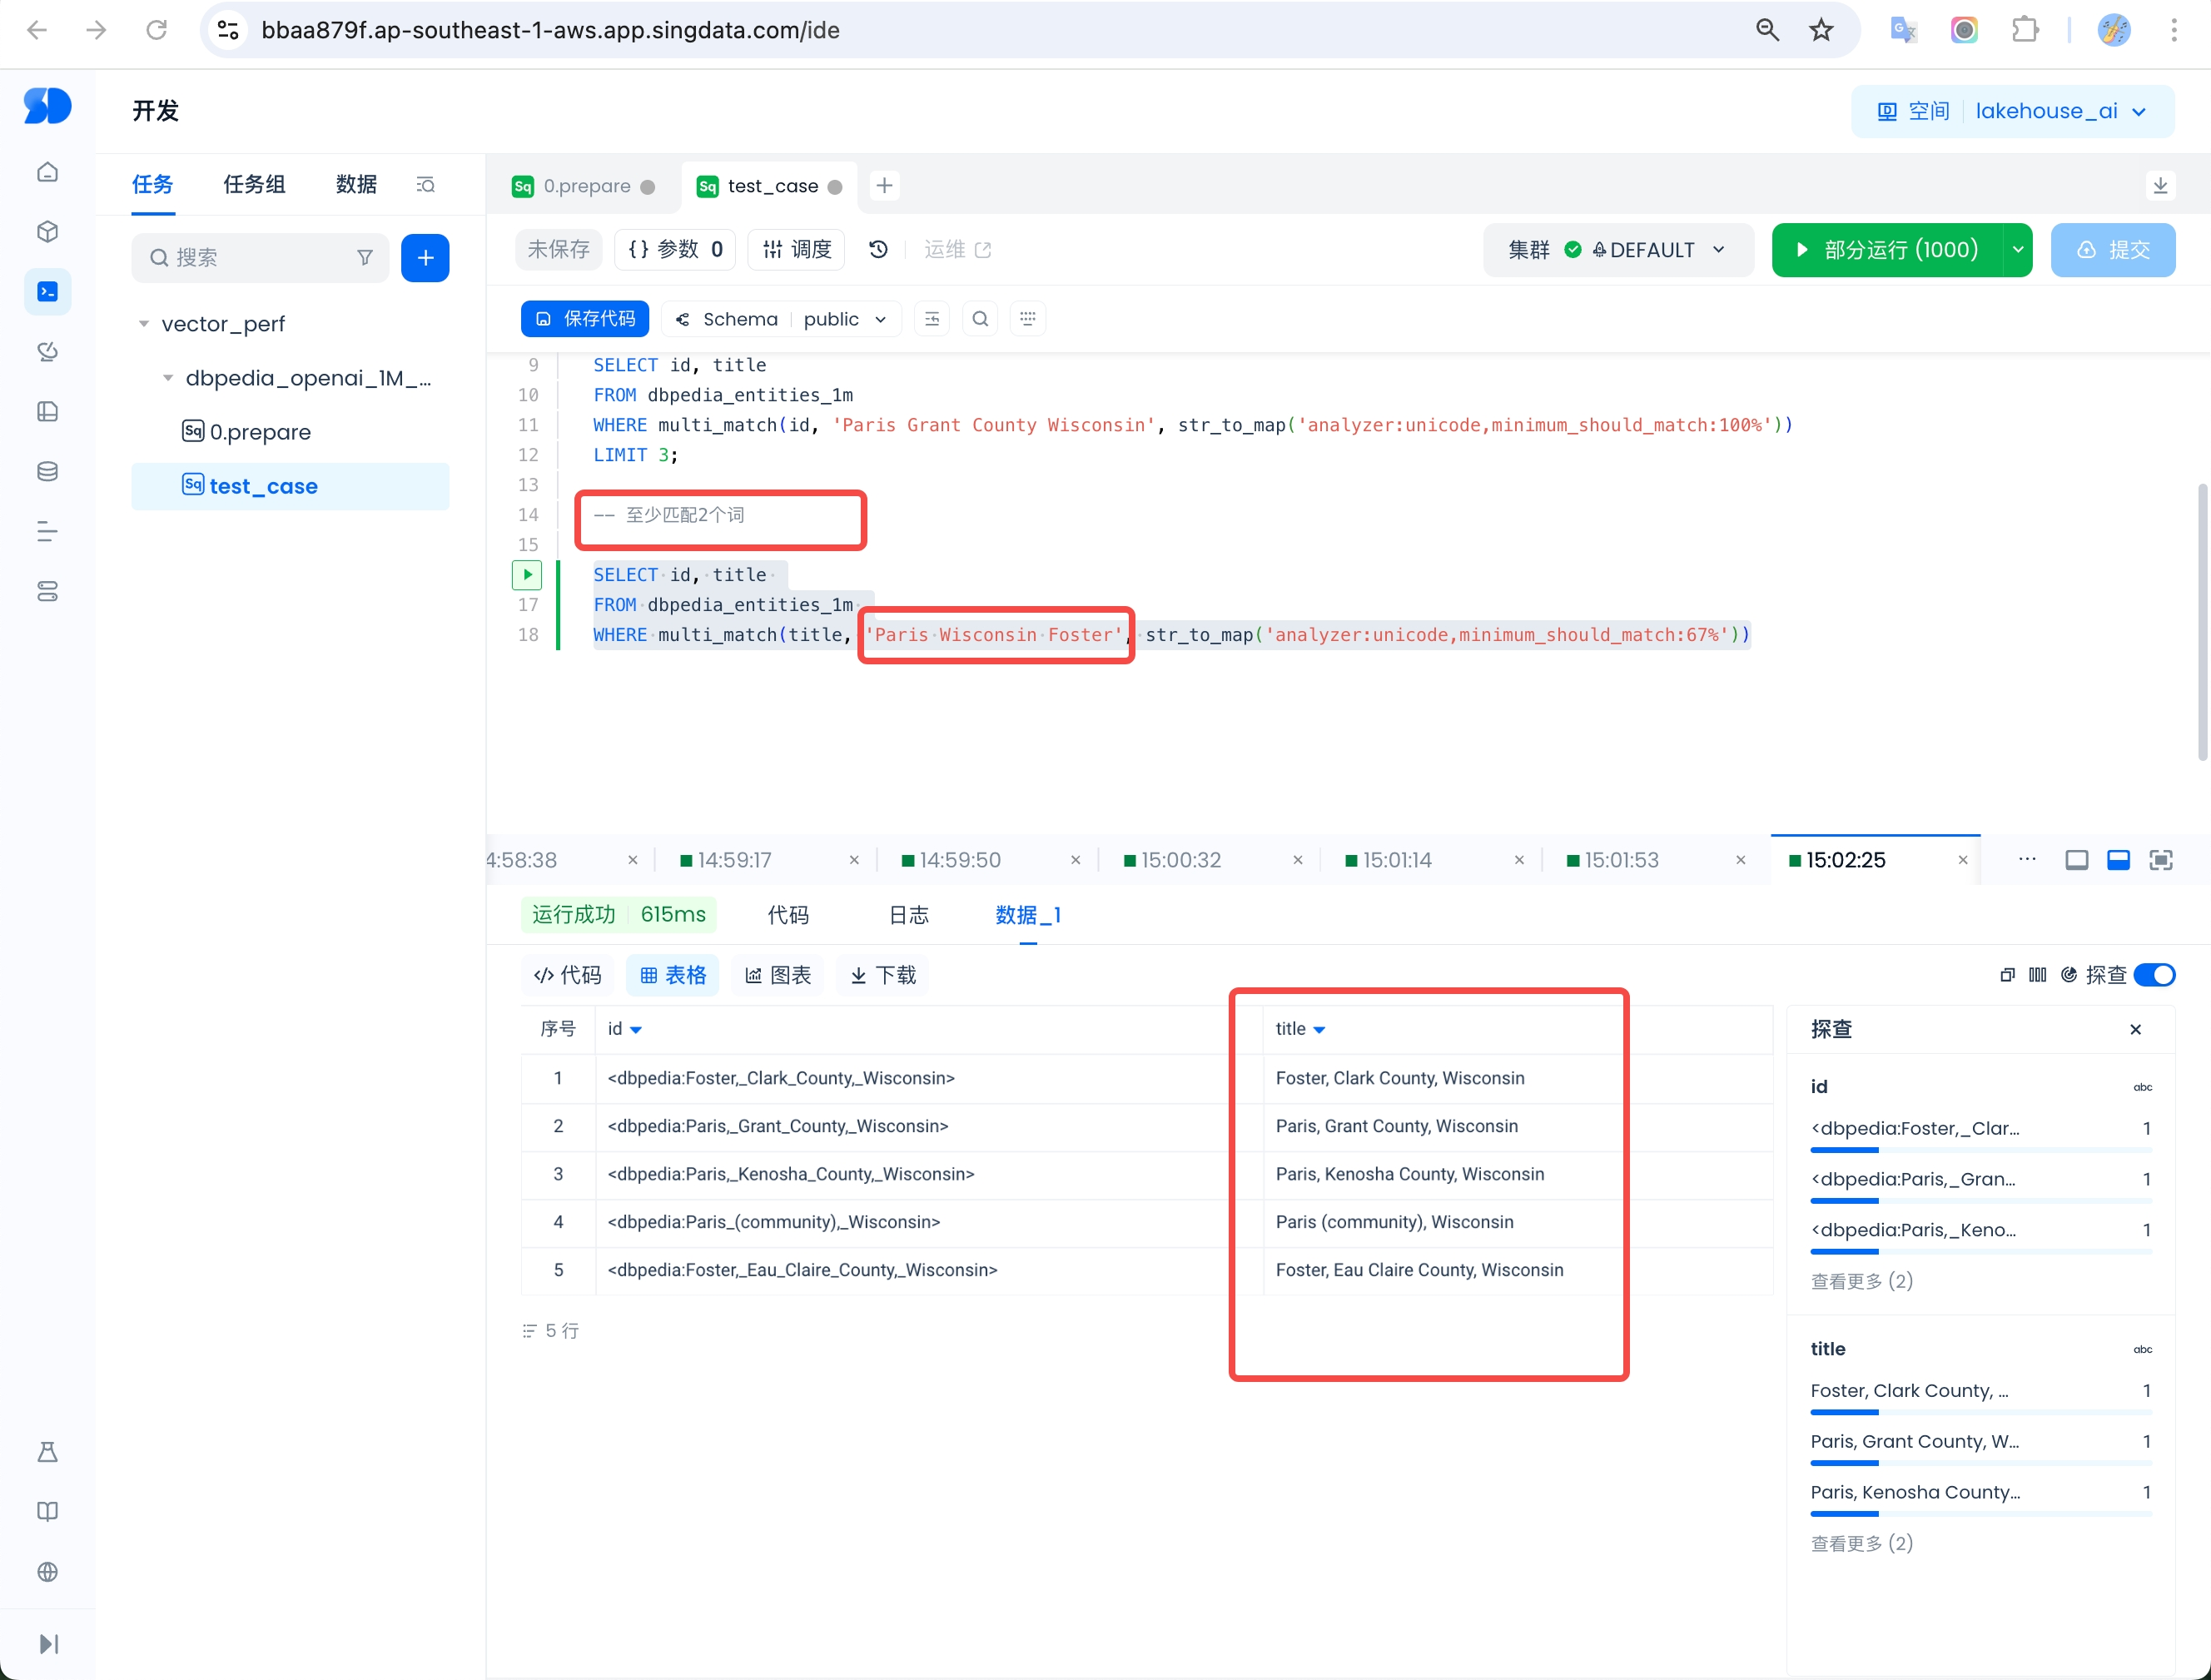Click the blue add new task button
This screenshot has height=1680, width=2211.
tap(425, 258)
